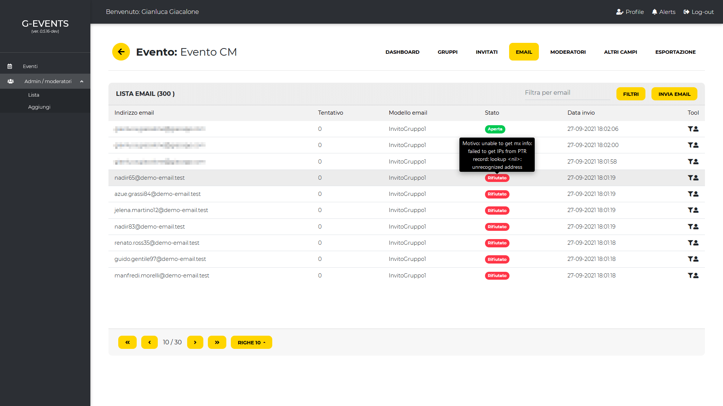Click the calendar icon next to Eventi

point(10,66)
